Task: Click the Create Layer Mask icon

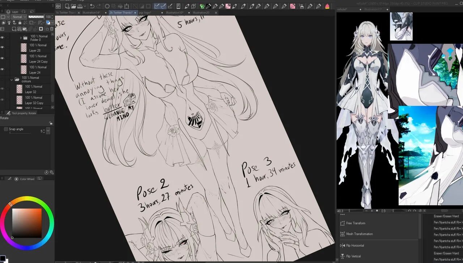Action: click(x=41, y=29)
